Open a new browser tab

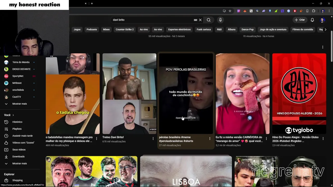pyautogui.click(x=92, y=3)
